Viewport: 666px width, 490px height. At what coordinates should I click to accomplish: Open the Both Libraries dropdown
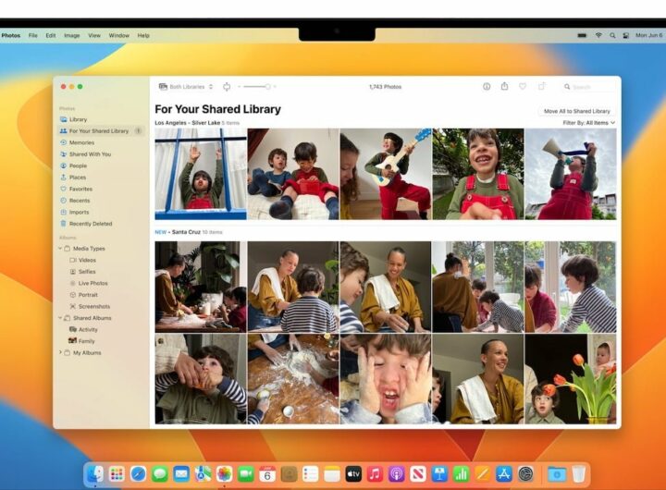click(x=186, y=86)
